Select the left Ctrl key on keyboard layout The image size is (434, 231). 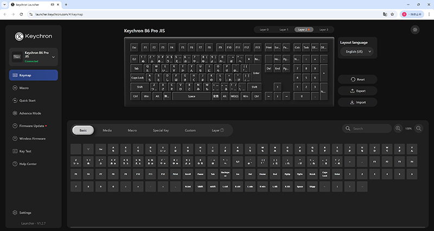[x=135, y=97]
